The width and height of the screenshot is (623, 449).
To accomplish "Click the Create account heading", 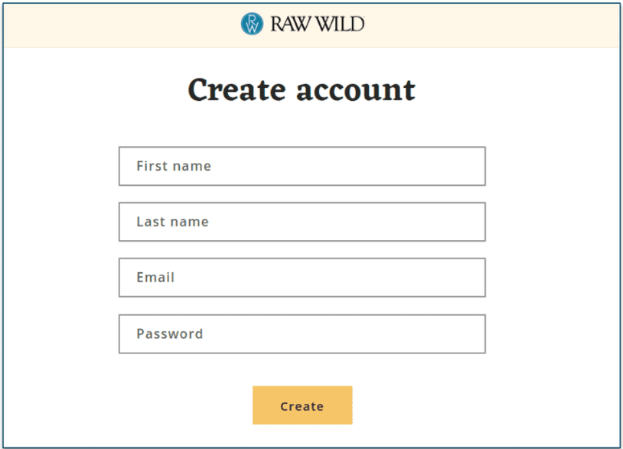I will 302,89.
